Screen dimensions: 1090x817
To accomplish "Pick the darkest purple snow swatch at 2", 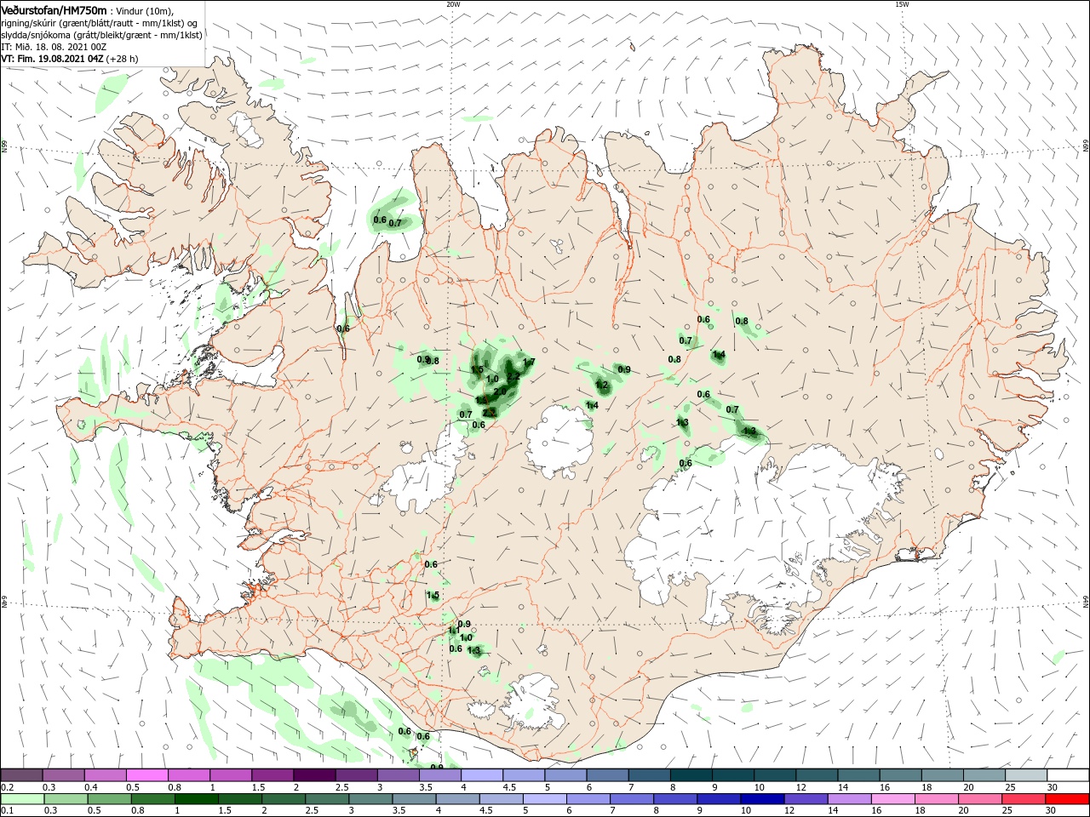I will tap(314, 775).
